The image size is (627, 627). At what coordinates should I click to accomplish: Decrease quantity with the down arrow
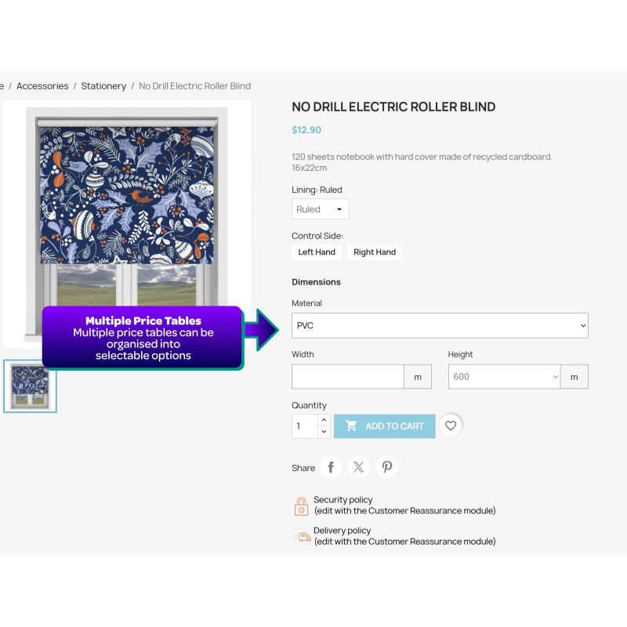[x=324, y=432]
